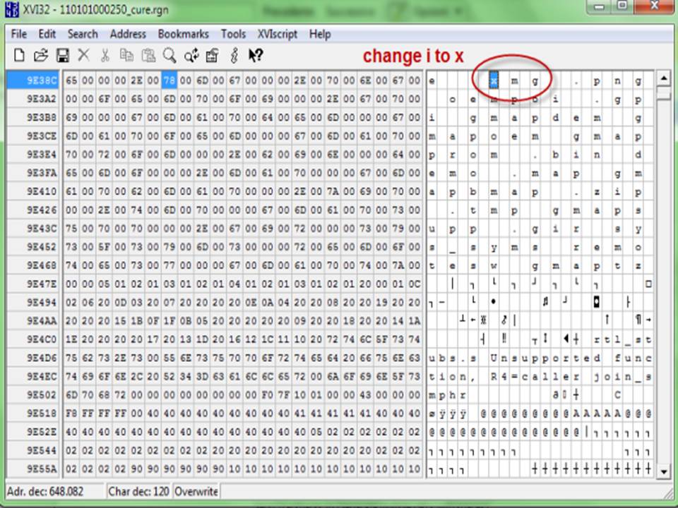Open a file using the folder icon
This screenshot has height=508, width=678.
click(41, 55)
